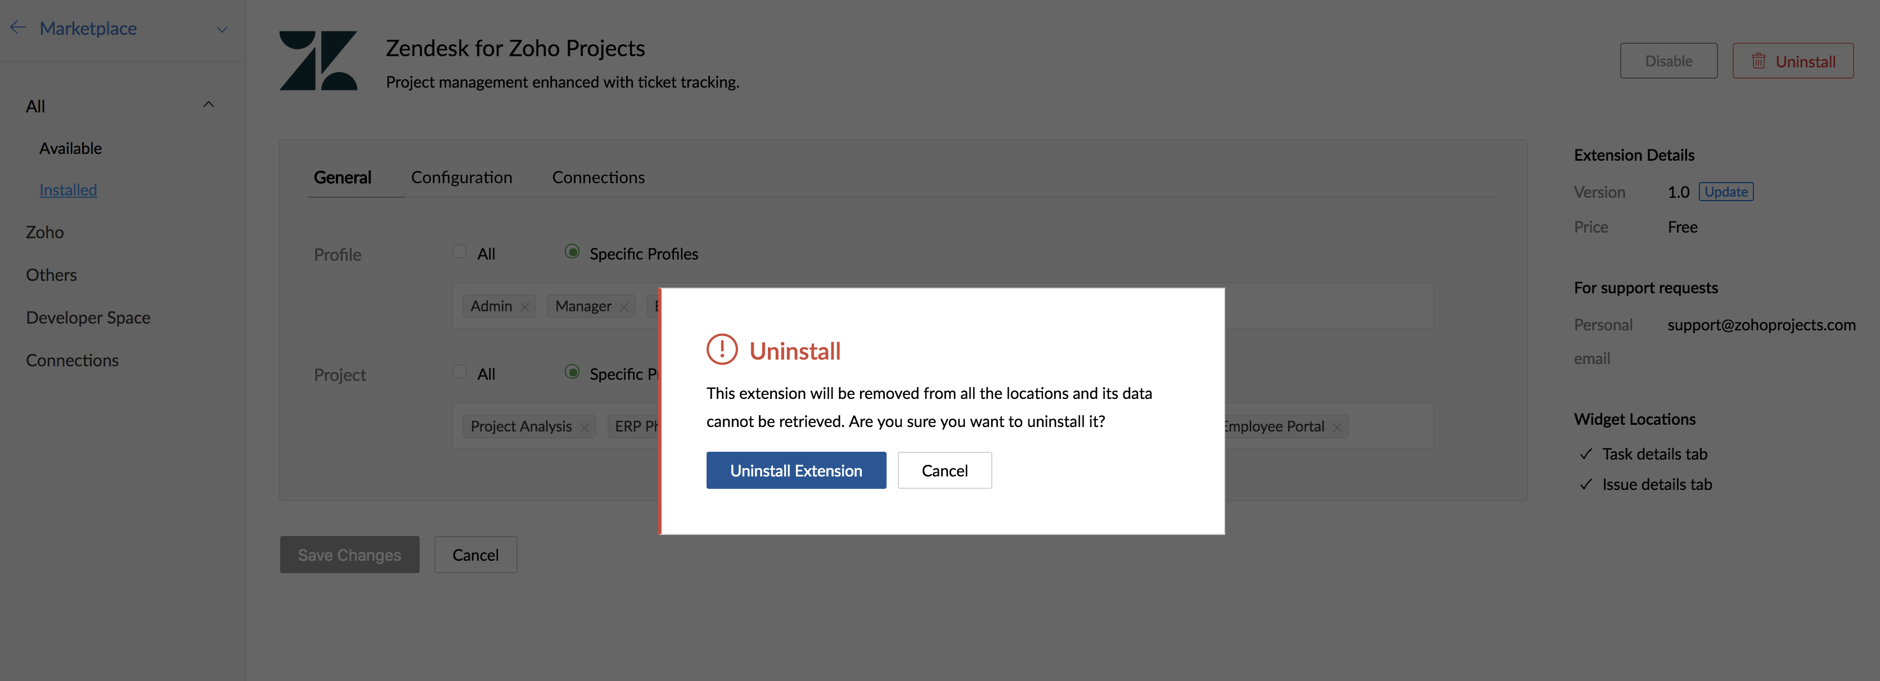
Task: Click the Zendesk logo
Action: tap(318, 61)
